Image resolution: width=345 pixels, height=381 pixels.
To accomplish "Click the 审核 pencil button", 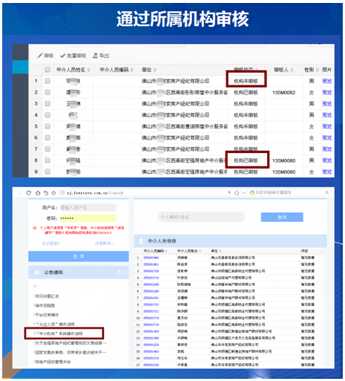I will [x=45, y=56].
